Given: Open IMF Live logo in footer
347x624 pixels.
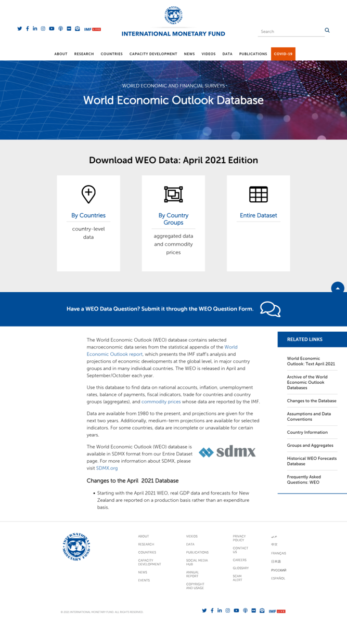Looking at the screenshot, I should coord(277,611).
